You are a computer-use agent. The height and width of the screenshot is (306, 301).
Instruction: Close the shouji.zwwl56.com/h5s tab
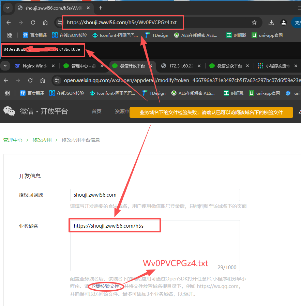coord(88,8)
